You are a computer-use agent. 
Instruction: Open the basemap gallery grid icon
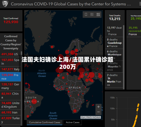coord(98,14)
